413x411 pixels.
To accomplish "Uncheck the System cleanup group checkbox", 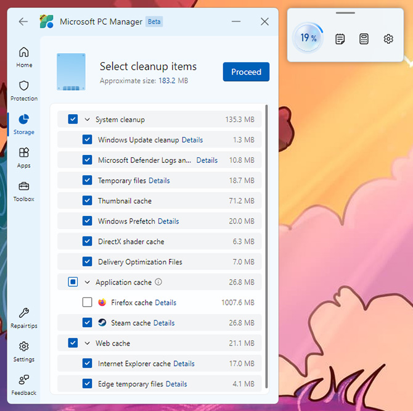I will click(73, 119).
